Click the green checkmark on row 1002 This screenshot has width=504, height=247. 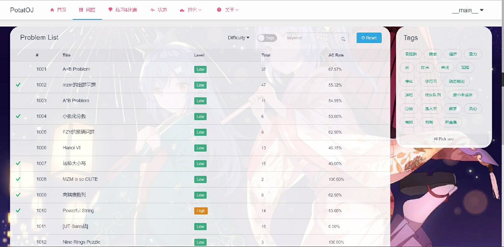(18, 85)
